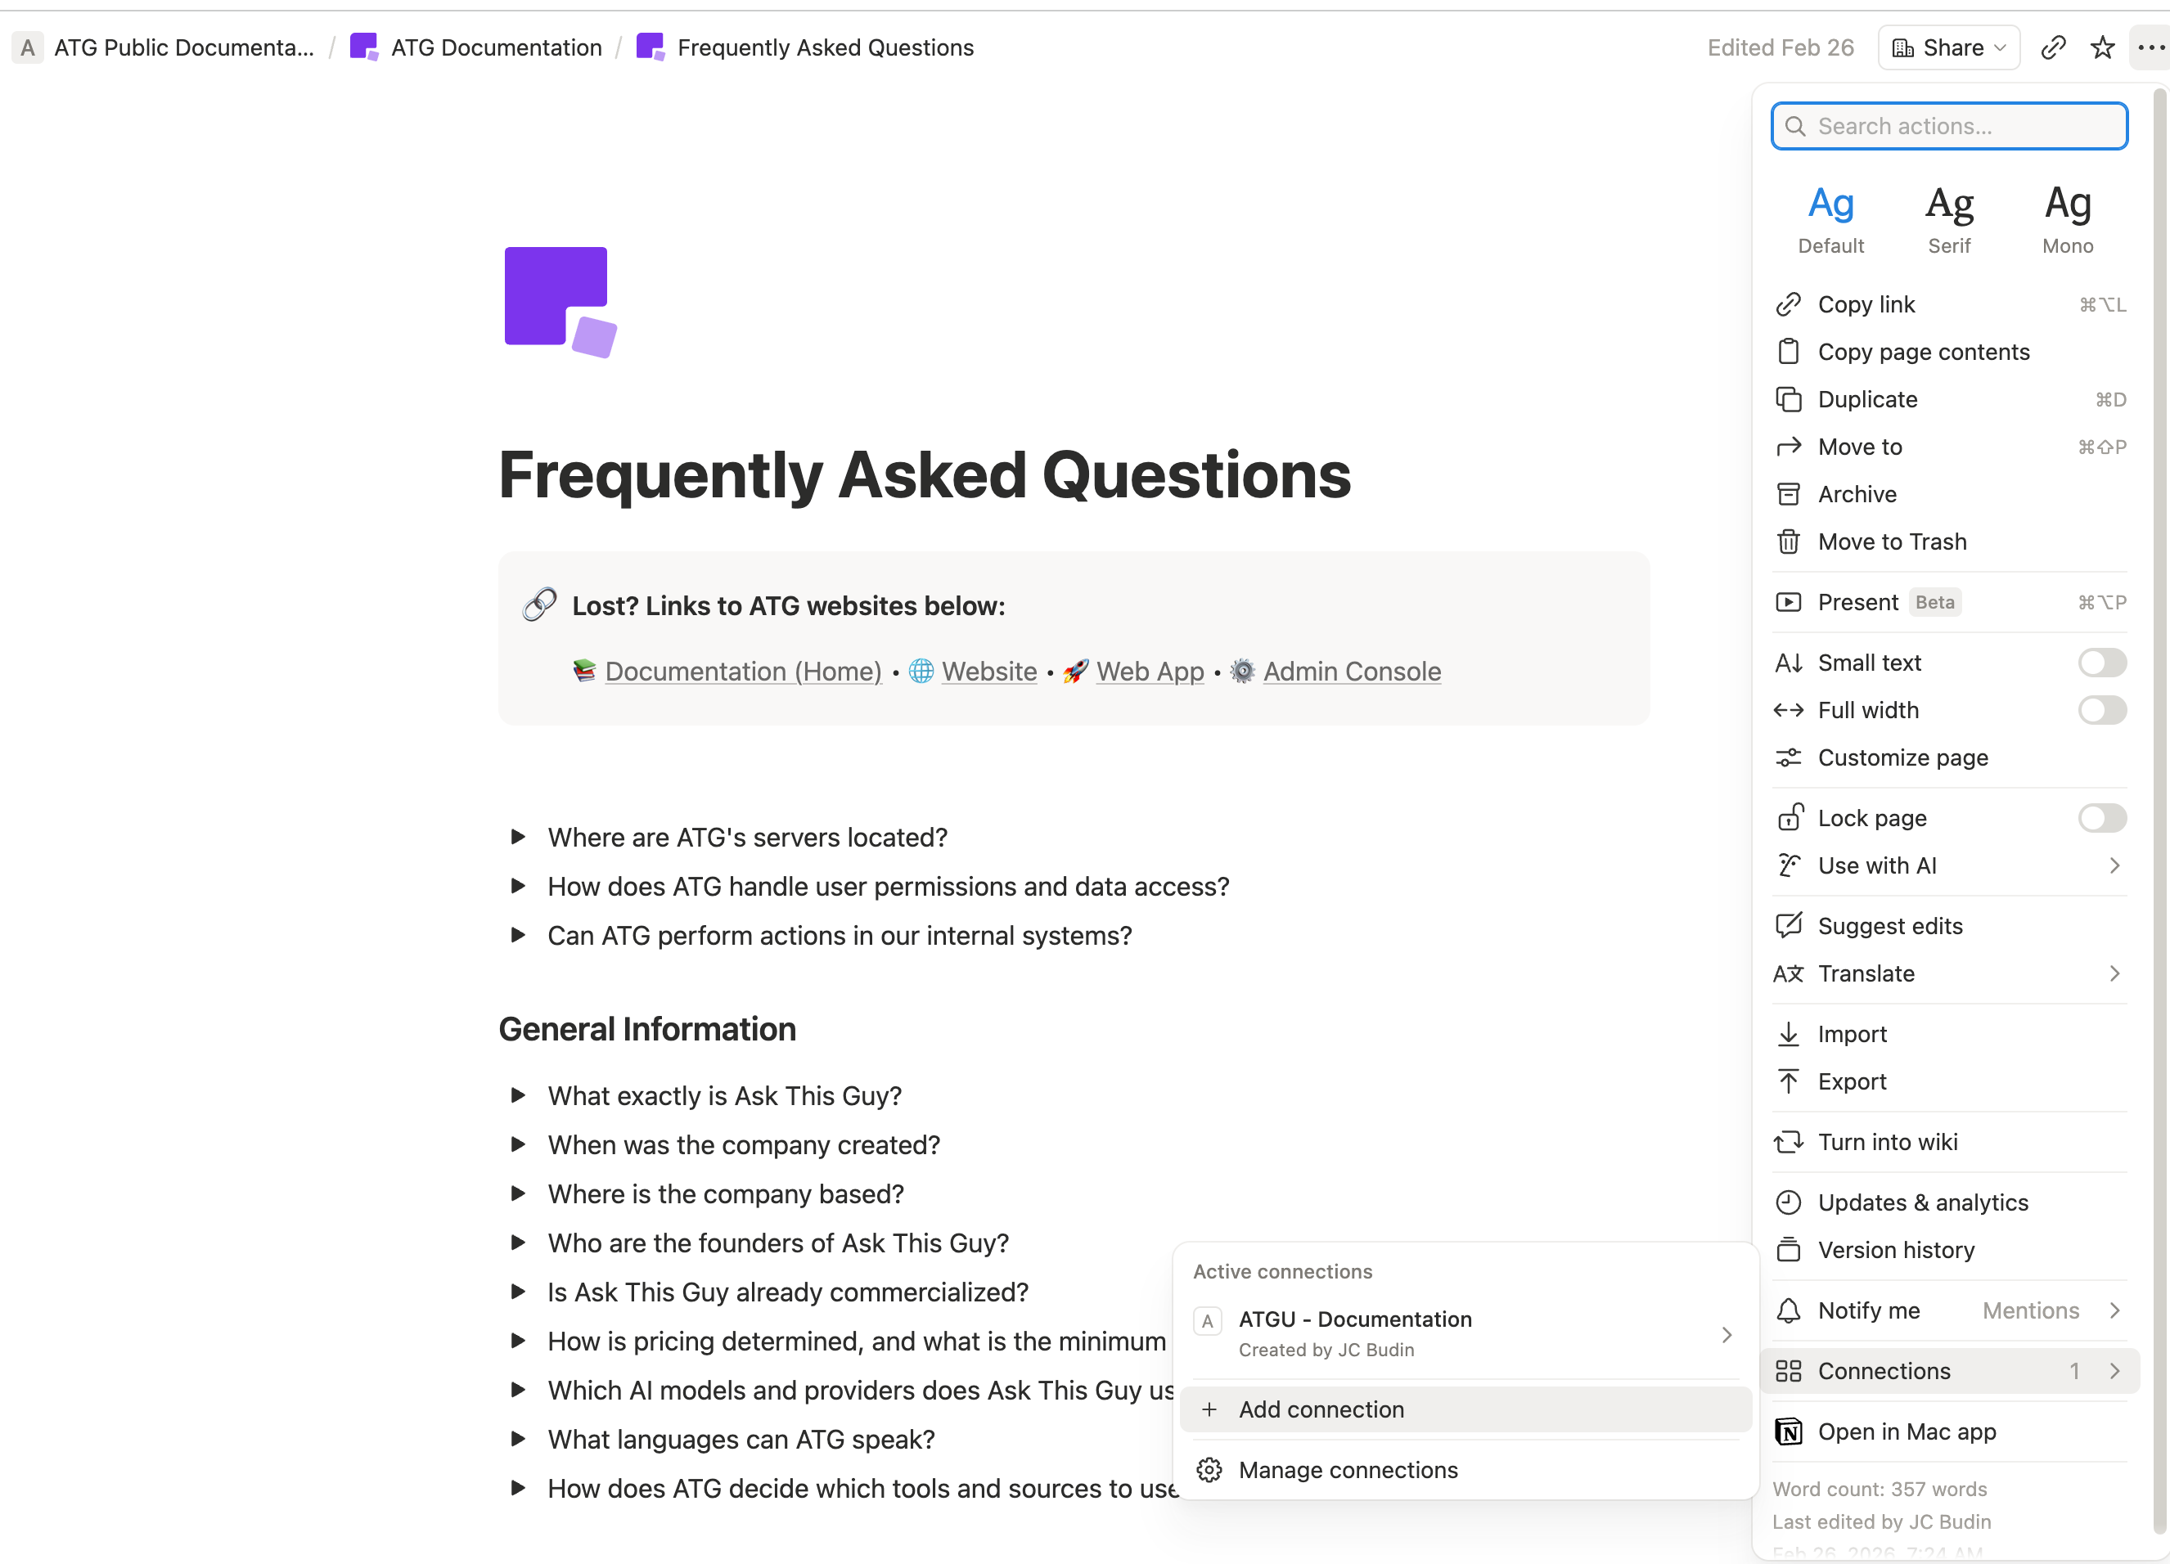Click the Import download arrow icon

pyautogui.click(x=1788, y=1034)
